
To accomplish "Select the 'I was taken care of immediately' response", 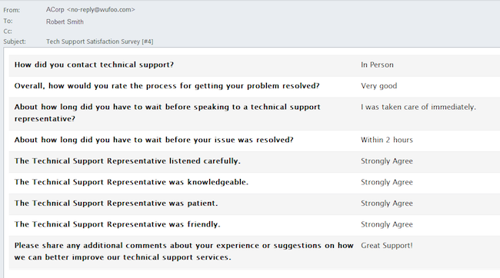I will pos(418,107).
